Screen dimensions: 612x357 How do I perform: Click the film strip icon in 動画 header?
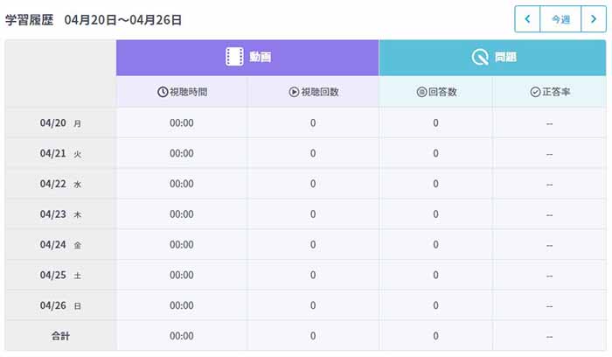(x=234, y=57)
